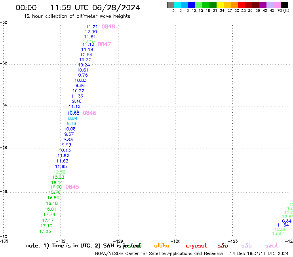Click the 14 Dec 16:04:41 UTC timestamp
The width and height of the screenshot is (293, 257).
pos(259,253)
